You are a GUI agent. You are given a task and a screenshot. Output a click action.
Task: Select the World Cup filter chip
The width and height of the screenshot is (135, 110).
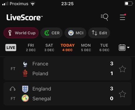21,33
